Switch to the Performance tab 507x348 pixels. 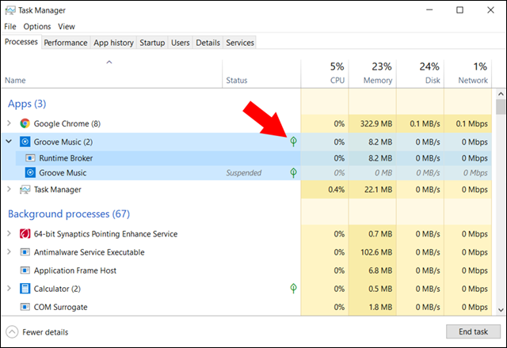(x=65, y=43)
